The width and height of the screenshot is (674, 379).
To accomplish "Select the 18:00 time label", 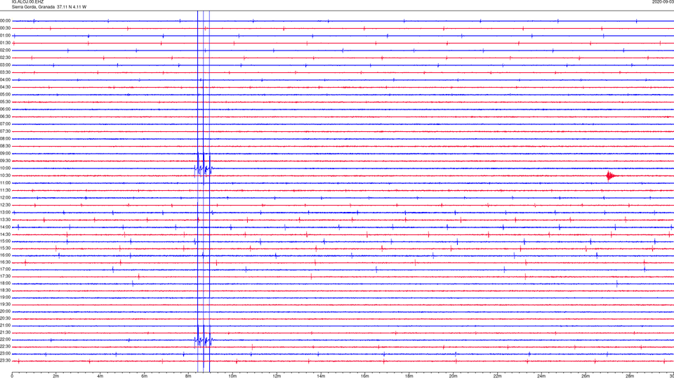I will click(x=6, y=283).
